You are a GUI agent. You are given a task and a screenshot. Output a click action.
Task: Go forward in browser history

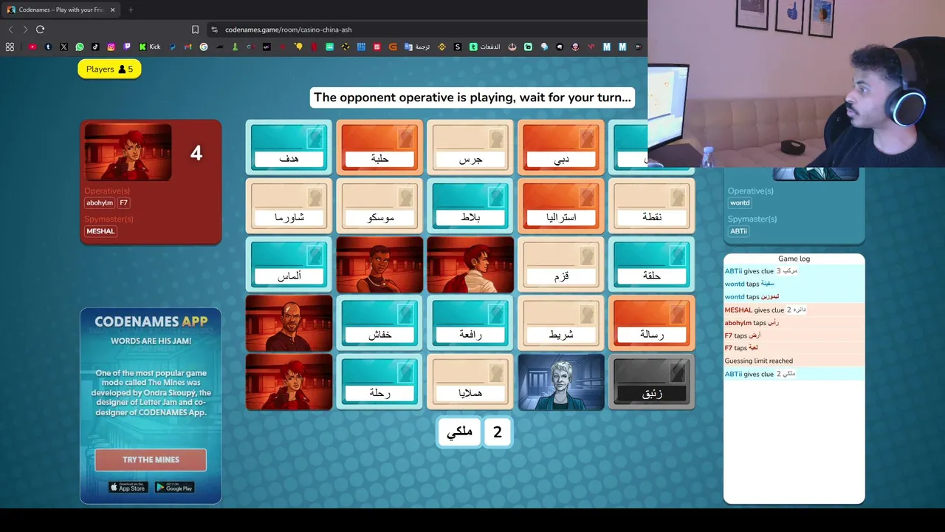click(25, 30)
